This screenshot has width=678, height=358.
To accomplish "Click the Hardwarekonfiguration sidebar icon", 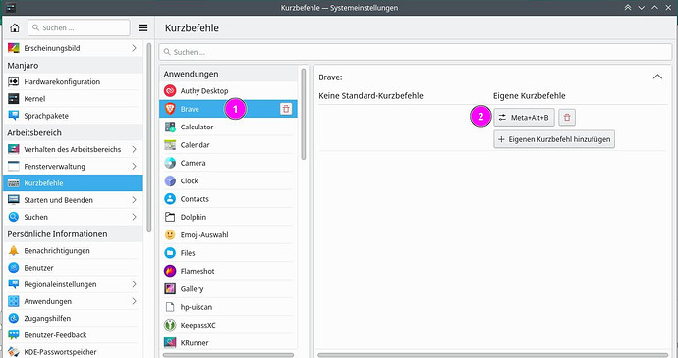I will [14, 82].
